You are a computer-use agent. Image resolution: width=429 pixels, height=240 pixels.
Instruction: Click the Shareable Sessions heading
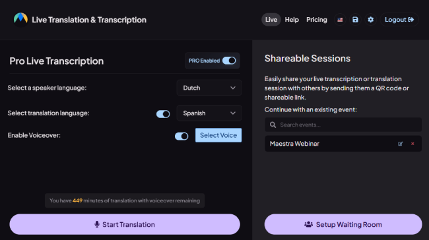[x=308, y=59]
